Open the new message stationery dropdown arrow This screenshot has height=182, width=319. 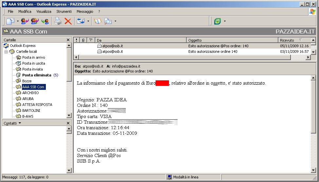18,21
